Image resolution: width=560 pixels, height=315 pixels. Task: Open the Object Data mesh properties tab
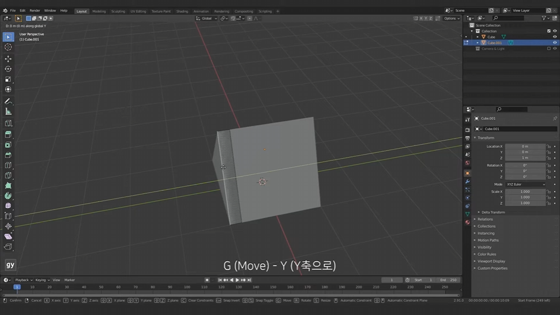pos(468,214)
